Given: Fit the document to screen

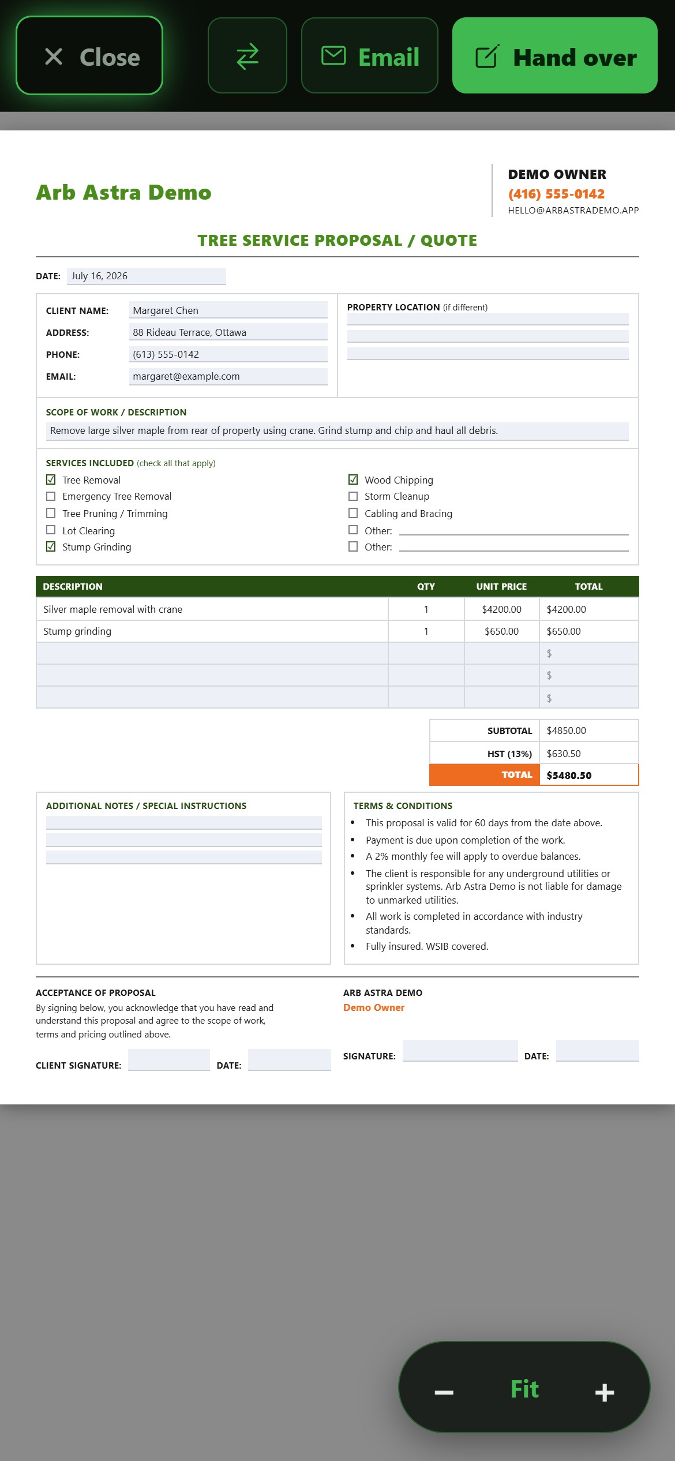Looking at the screenshot, I should (x=524, y=1389).
